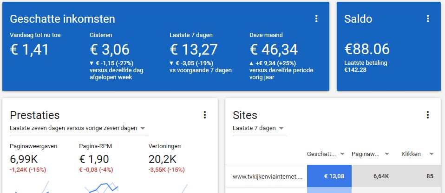This screenshot has height=193, width=445.
Task: Click the Laatste 7 dagen € 13,27 amount
Action: [194, 50]
